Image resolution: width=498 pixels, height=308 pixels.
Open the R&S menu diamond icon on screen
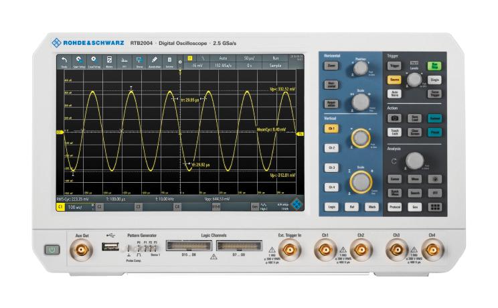[297, 204]
